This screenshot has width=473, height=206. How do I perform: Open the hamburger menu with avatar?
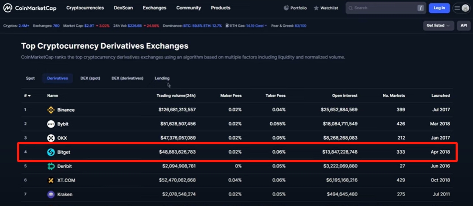[461, 8]
